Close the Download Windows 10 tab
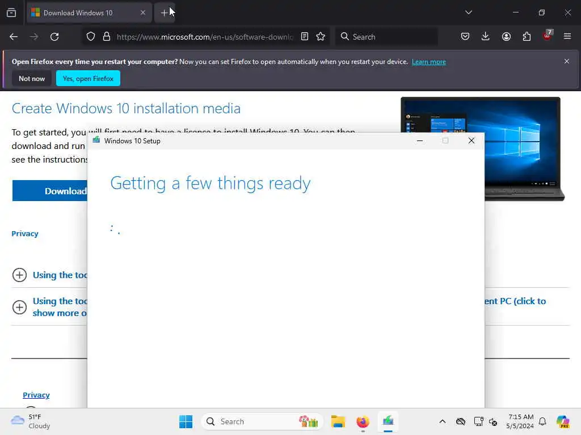The width and height of the screenshot is (581, 435). [x=143, y=12]
